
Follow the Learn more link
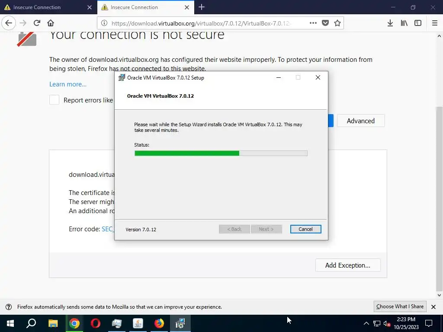click(68, 84)
